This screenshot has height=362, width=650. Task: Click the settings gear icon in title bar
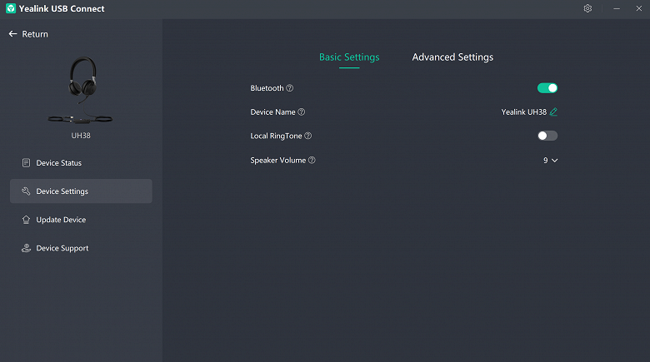pyautogui.click(x=587, y=8)
